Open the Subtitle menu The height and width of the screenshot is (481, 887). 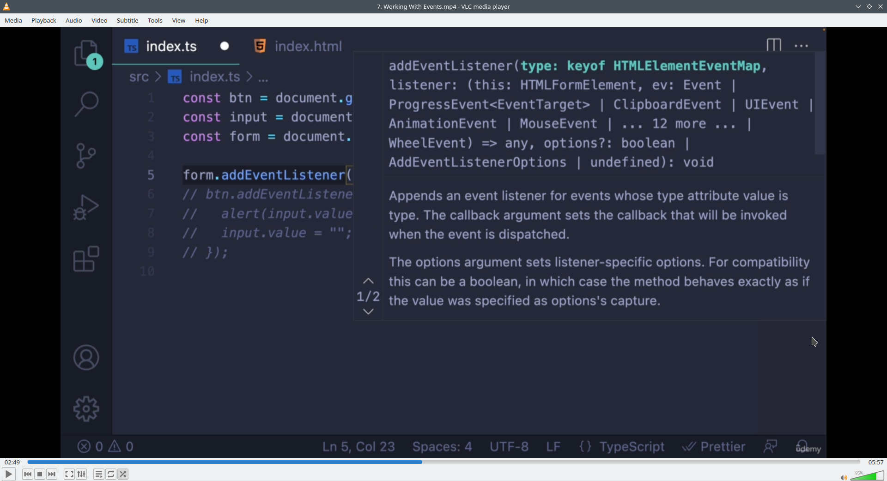click(x=128, y=20)
